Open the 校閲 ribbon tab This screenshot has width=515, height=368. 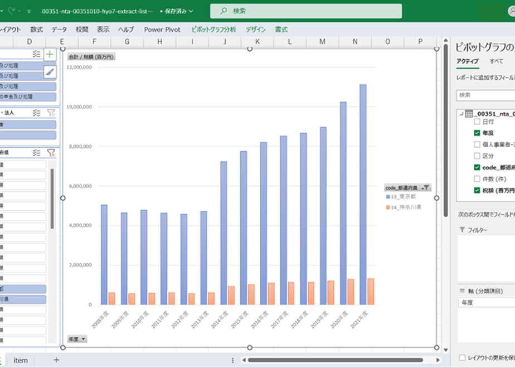pyautogui.click(x=82, y=30)
